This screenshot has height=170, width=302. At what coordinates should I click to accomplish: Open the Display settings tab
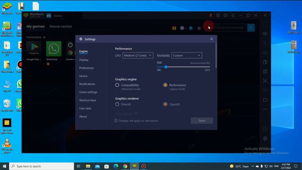tap(84, 60)
